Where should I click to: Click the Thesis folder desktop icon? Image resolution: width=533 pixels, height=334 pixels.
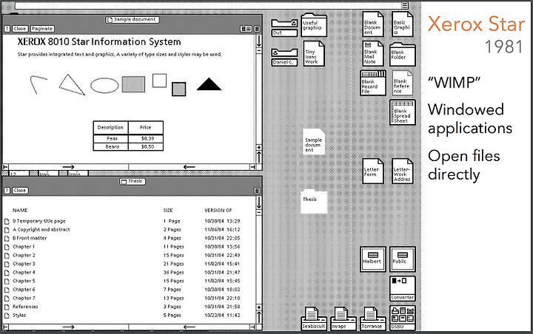click(x=314, y=201)
